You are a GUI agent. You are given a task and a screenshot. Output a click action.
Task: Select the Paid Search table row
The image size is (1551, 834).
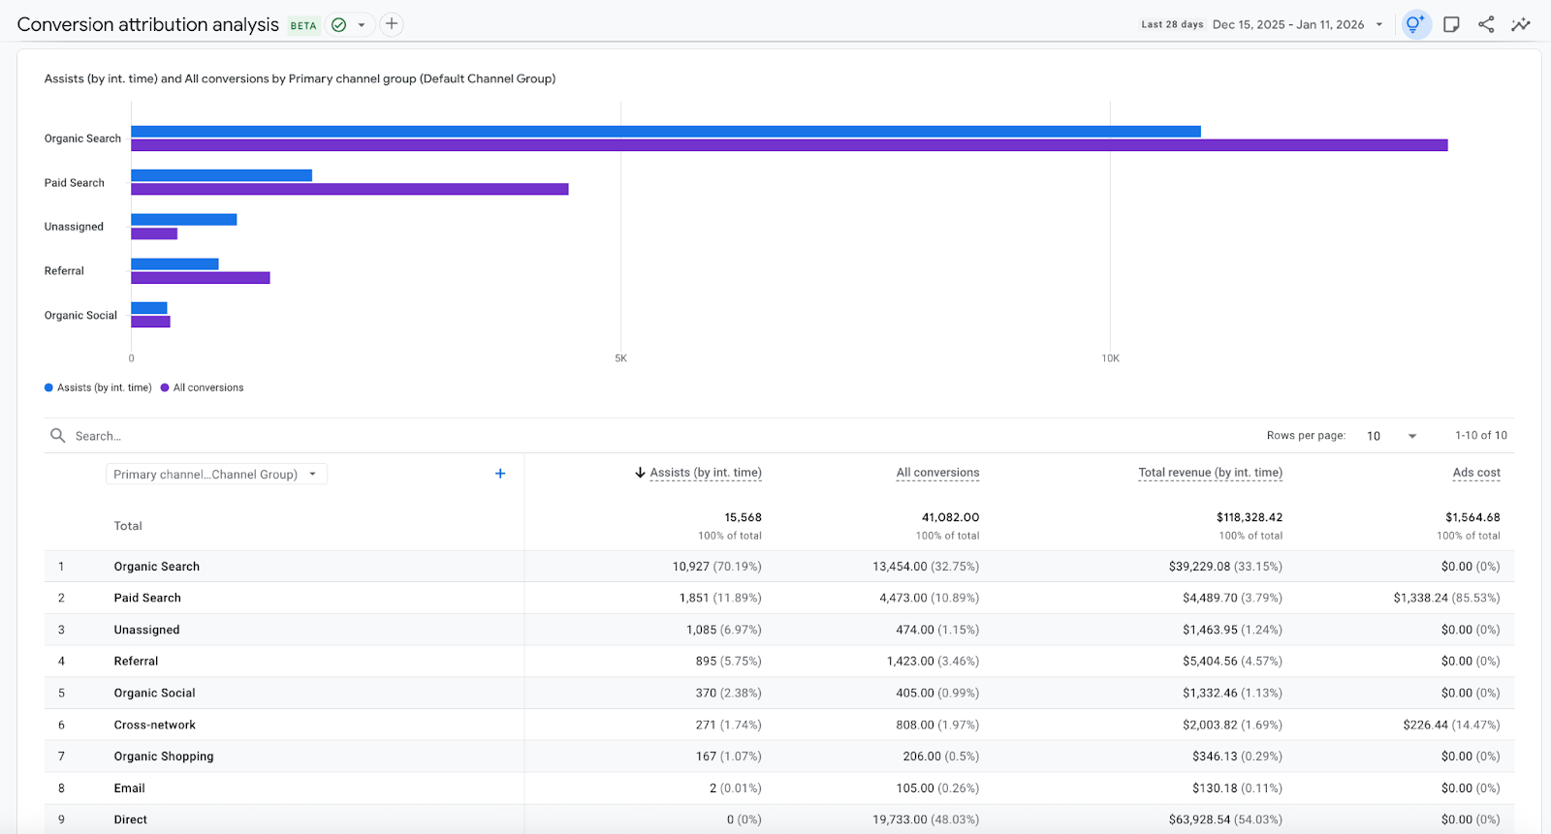147,598
